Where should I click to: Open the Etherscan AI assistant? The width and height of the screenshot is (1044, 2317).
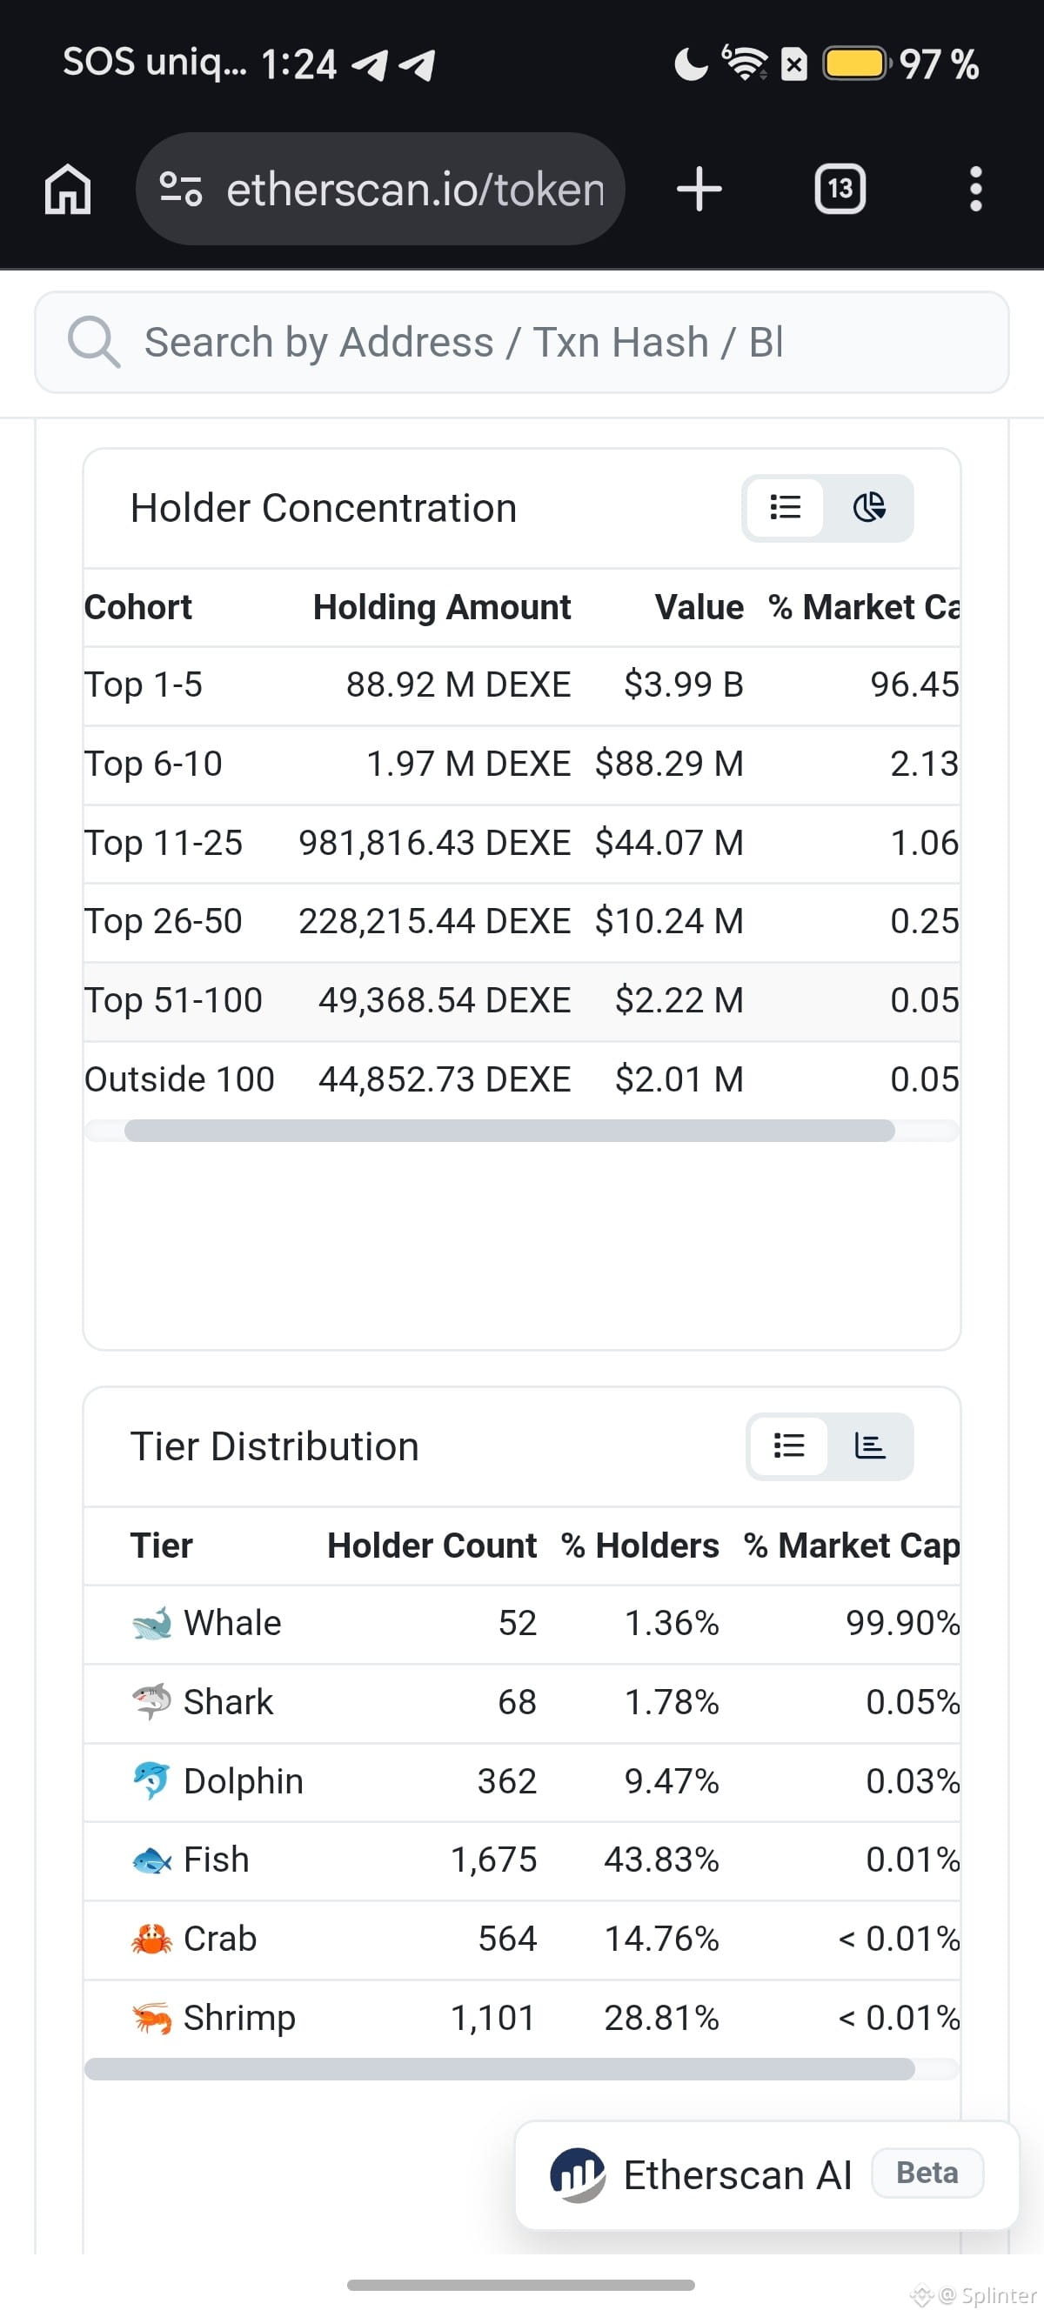[766, 2175]
